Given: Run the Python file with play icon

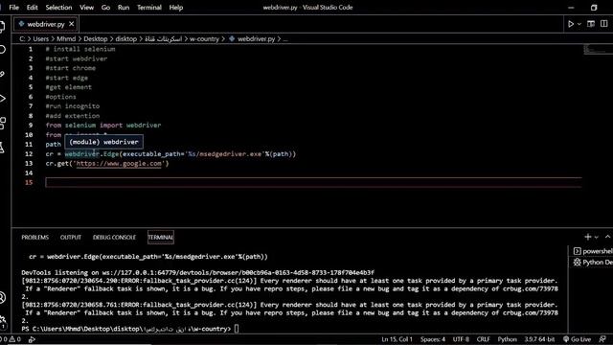Looking at the screenshot, I should [x=571, y=24].
